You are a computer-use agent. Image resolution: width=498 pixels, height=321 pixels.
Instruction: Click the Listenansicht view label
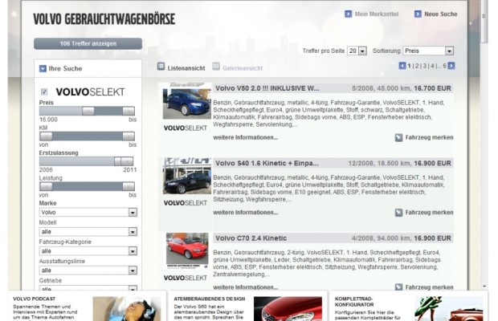tap(186, 68)
